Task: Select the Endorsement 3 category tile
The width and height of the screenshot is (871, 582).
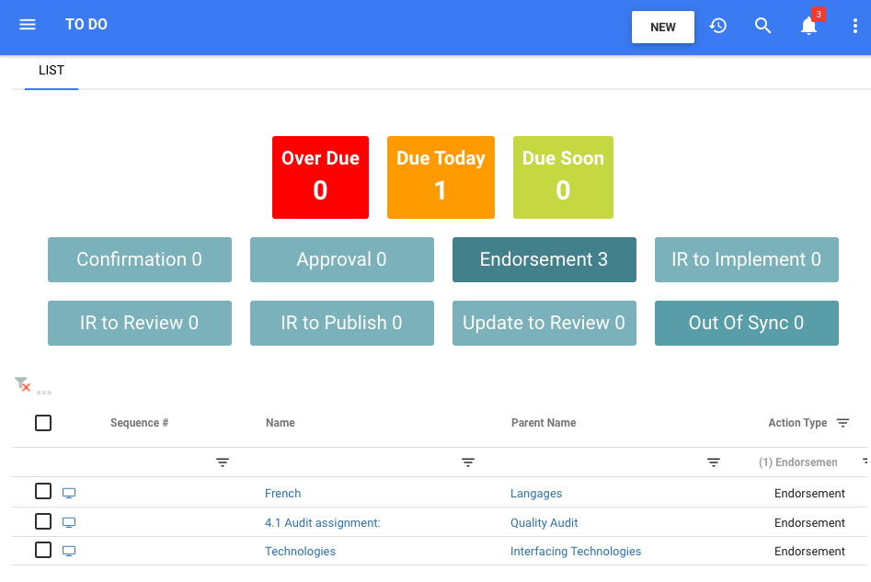Action: click(x=544, y=259)
